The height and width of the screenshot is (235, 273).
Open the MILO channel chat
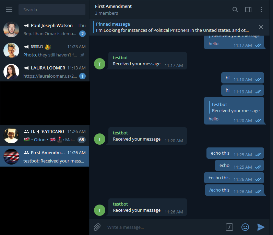(x=45, y=51)
